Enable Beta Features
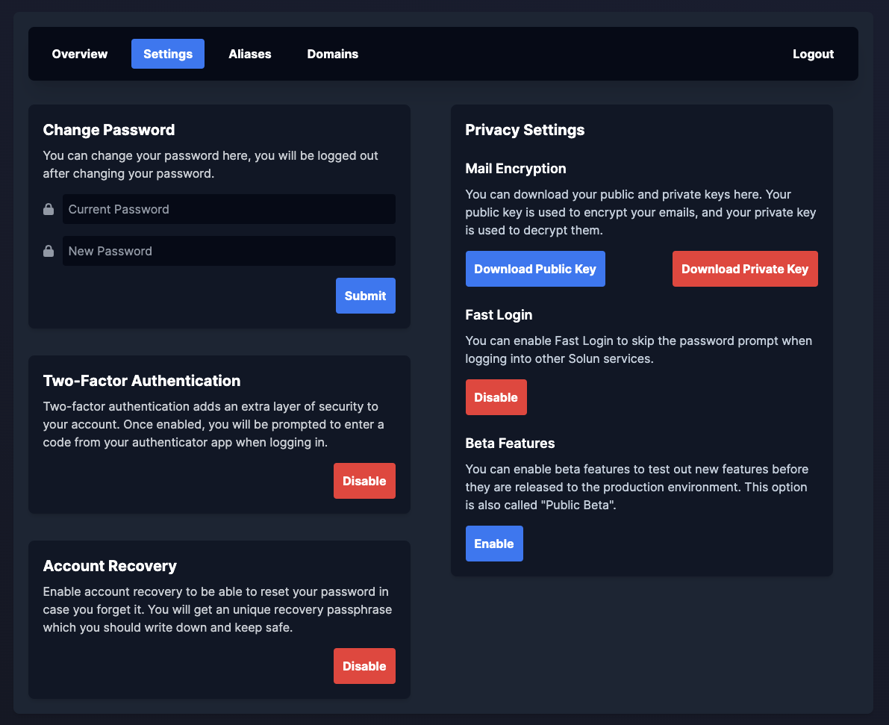The image size is (889, 725). click(x=494, y=544)
